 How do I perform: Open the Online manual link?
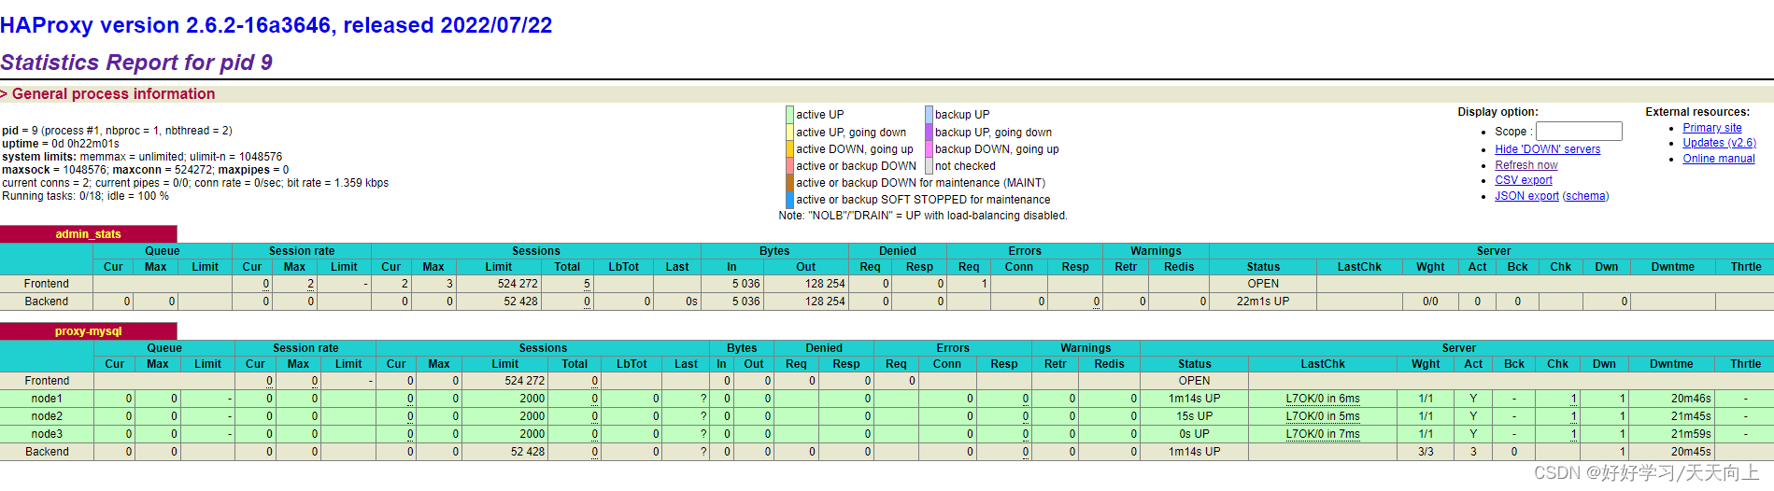(x=1719, y=159)
